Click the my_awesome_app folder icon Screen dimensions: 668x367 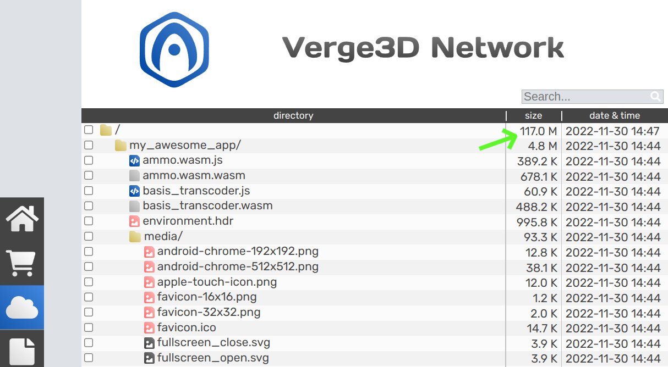point(121,146)
